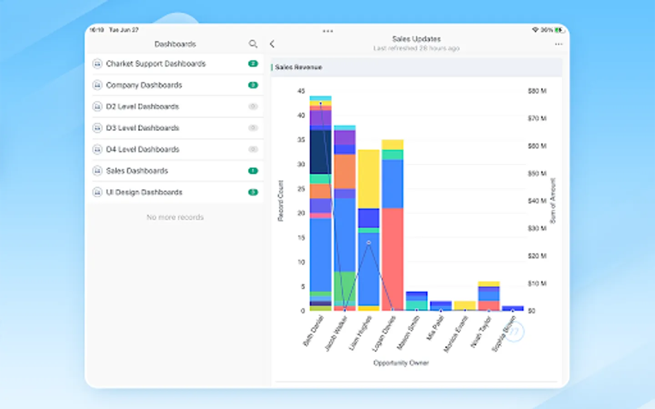Tap the green count badge on UI Design Dashboards

click(x=253, y=192)
